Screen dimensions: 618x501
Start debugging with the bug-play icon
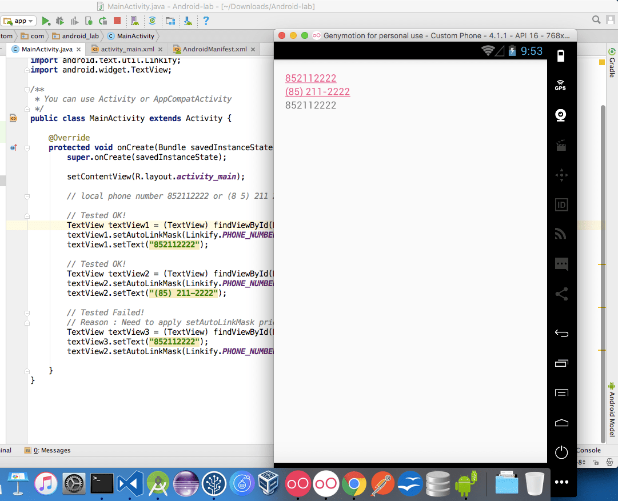60,21
